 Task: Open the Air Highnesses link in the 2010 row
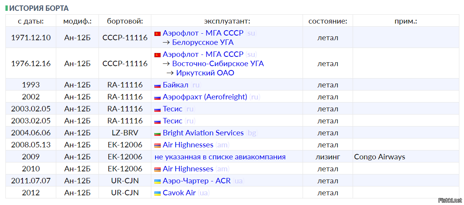(188, 169)
